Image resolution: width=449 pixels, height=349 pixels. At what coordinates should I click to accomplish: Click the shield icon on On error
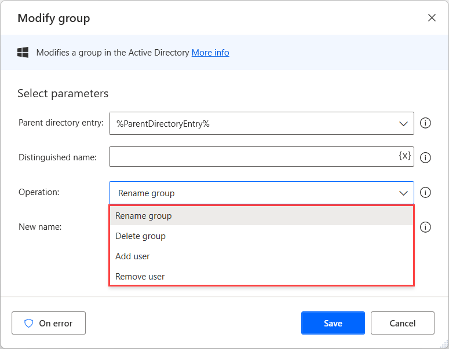(x=28, y=324)
